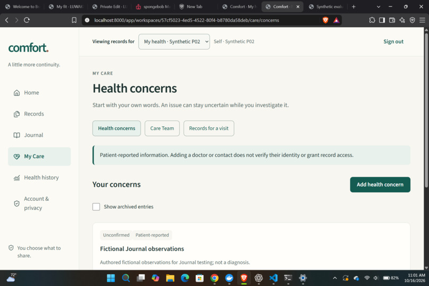Close the active Comfort browser tab
Image resolution: width=429 pixels, height=286 pixels.
298,6
